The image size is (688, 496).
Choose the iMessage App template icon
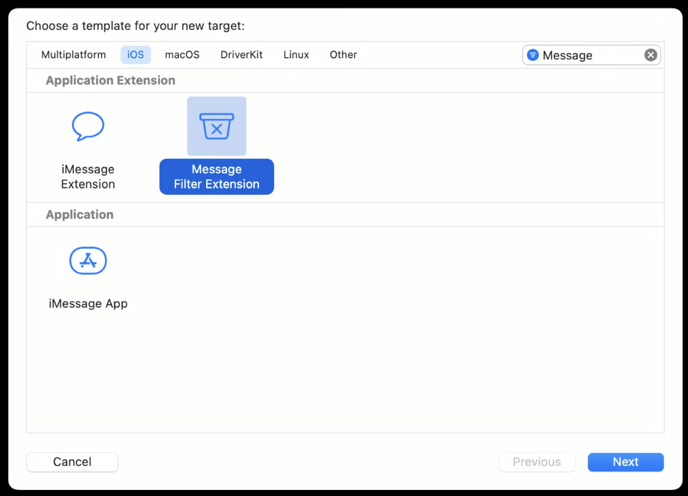click(x=88, y=261)
